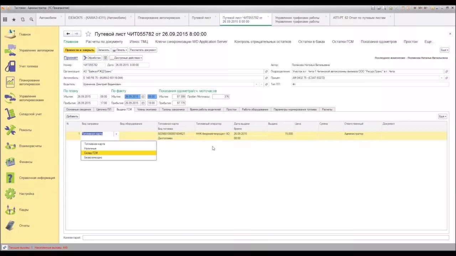Expand the Печать dropdown button
The image size is (456, 256).
120,50
